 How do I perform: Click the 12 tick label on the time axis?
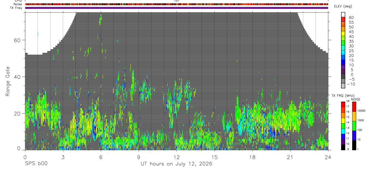pos(176,157)
